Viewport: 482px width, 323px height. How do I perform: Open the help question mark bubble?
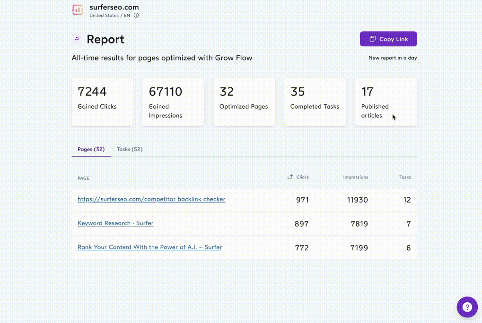(467, 307)
